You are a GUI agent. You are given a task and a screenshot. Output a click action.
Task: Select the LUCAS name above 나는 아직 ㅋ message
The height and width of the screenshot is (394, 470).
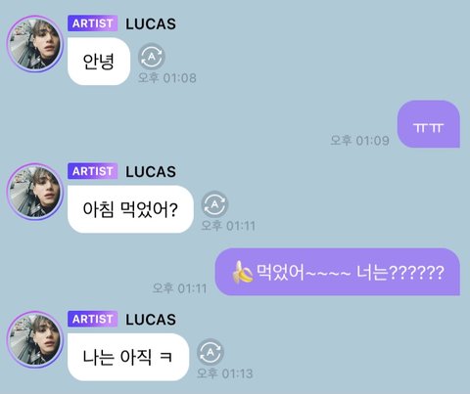tap(151, 320)
